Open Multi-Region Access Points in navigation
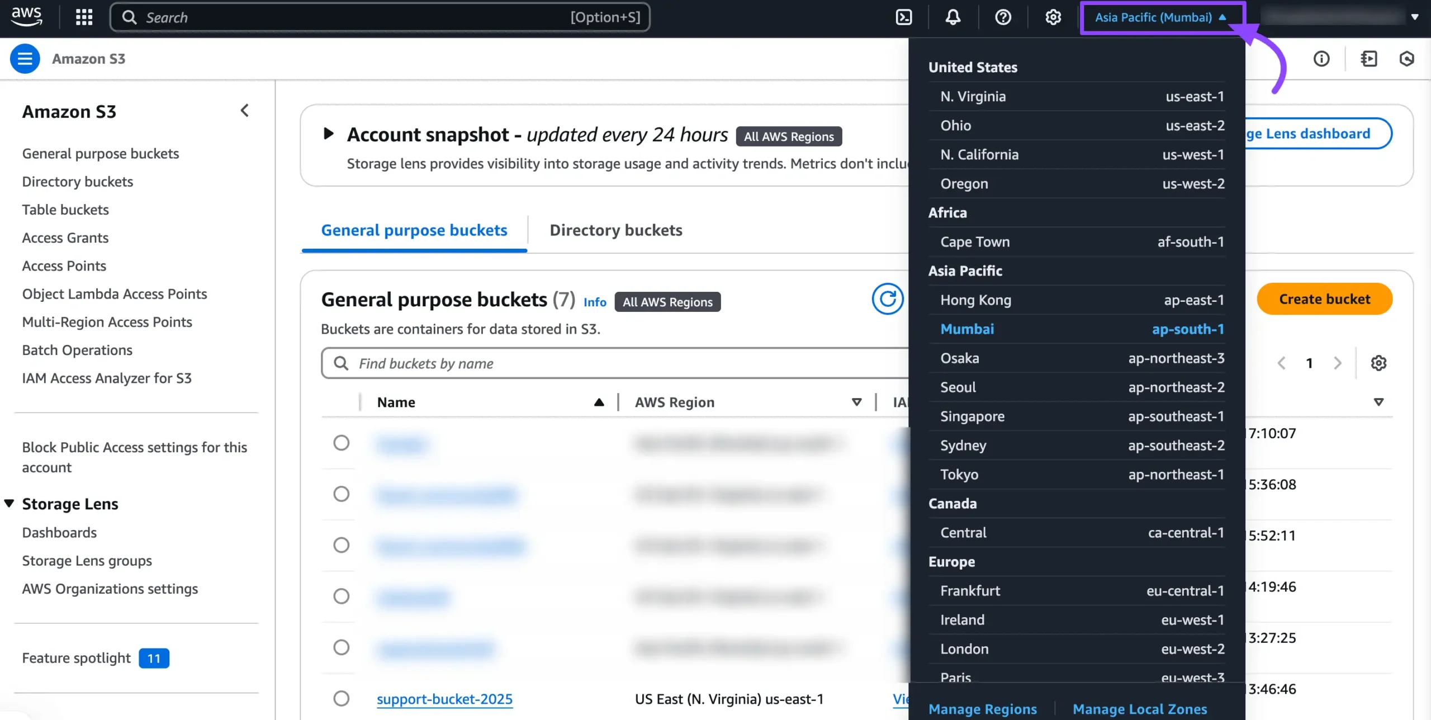1431x720 pixels. click(107, 322)
